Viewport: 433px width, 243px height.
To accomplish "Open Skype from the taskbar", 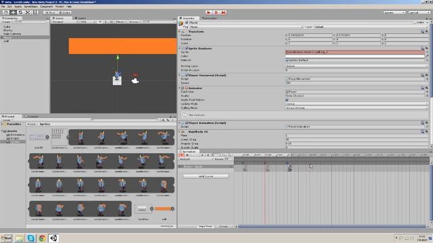I will [x=31, y=238].
